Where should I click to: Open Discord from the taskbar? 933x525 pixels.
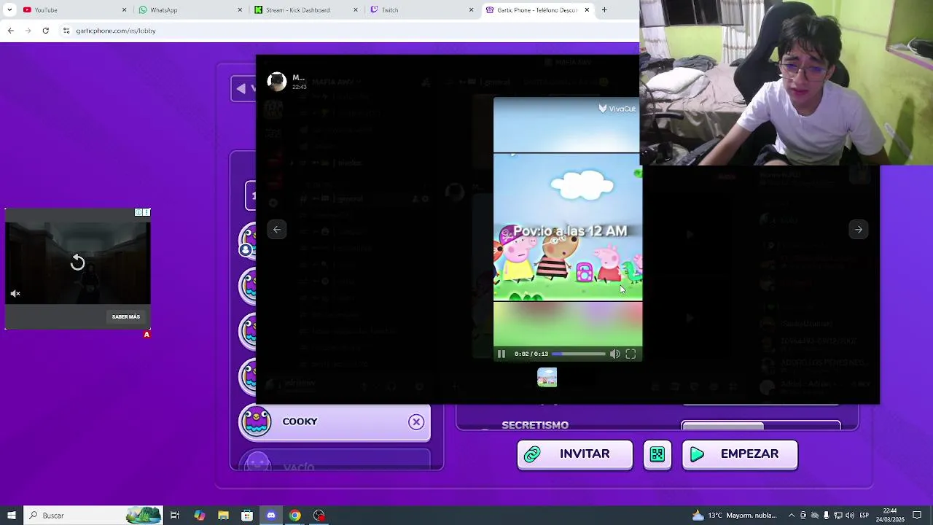[271, 516]
